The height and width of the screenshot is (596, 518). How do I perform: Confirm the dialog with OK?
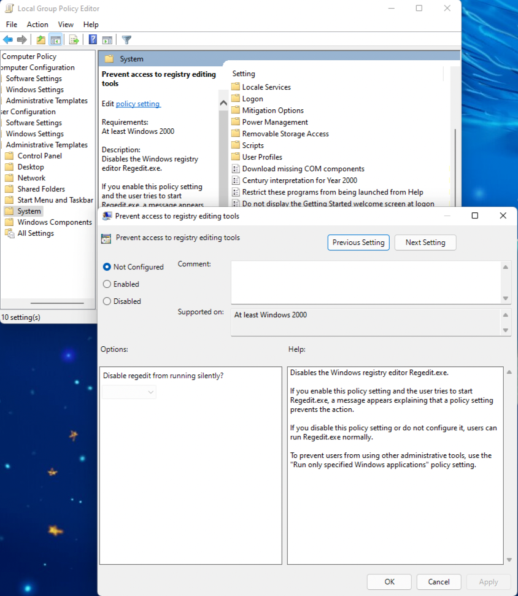click(x=389, y=581)
